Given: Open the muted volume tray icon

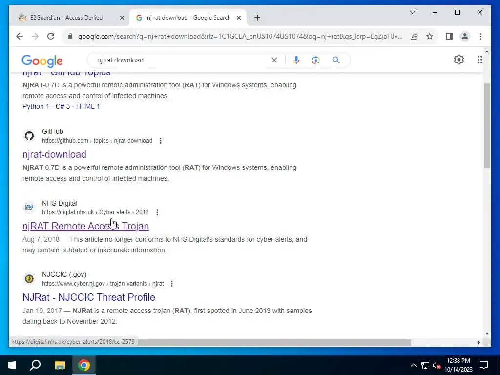Looking at the screenshot, I should [437, 365].
